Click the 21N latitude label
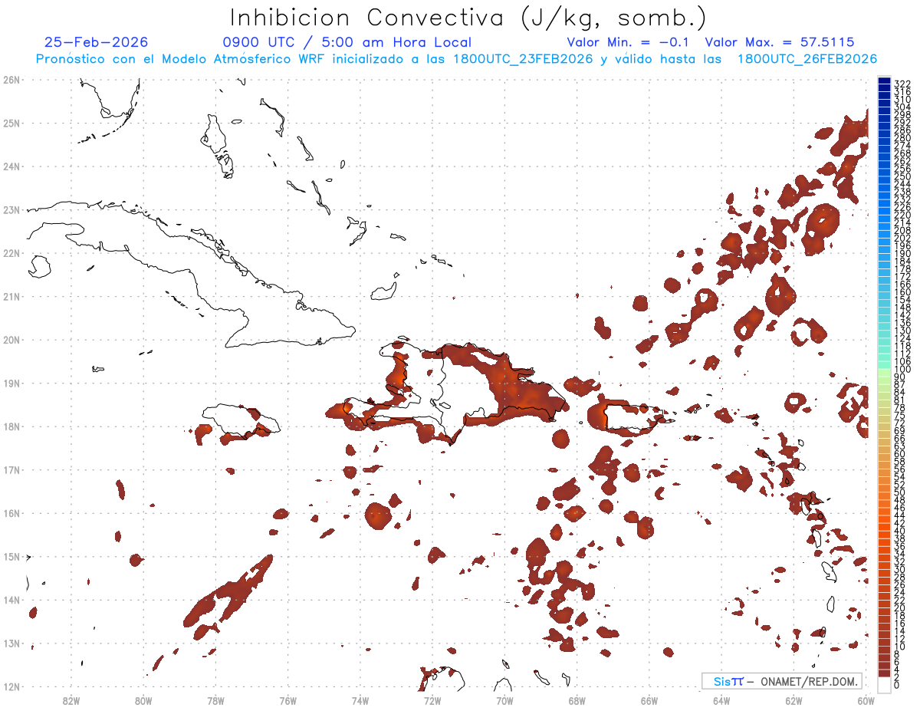This screenshot has width=920, height=711. click(11, 296)
